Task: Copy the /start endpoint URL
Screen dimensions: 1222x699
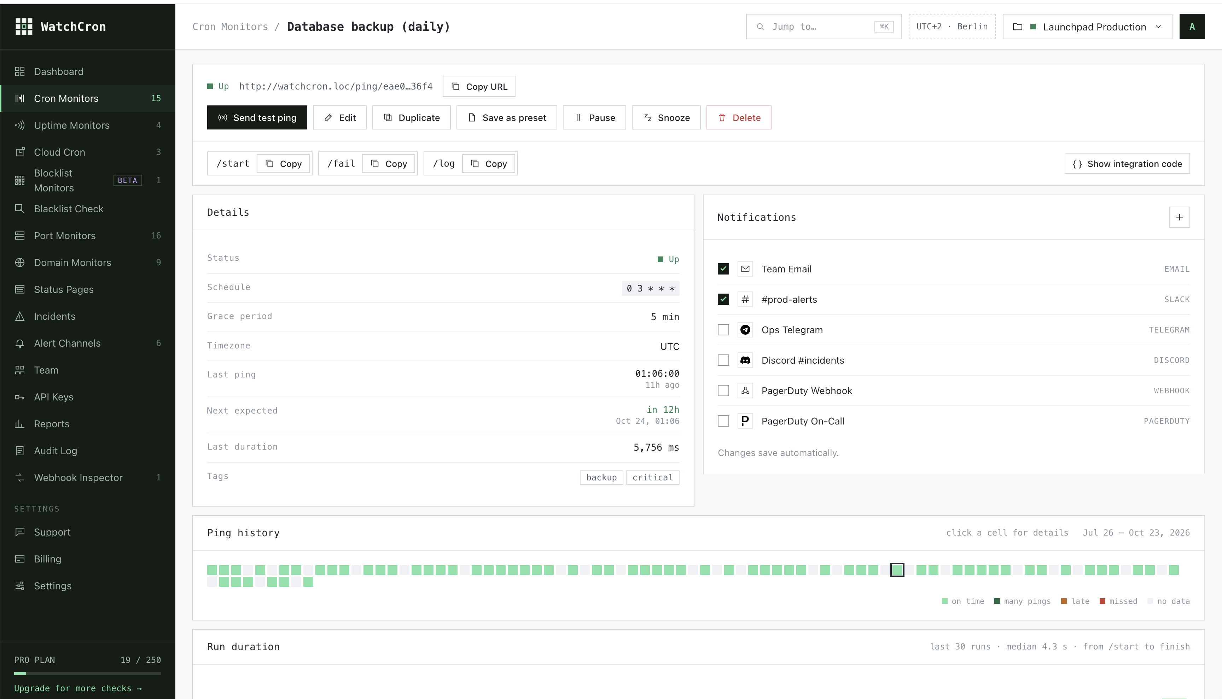Action: tap(284, 164)
